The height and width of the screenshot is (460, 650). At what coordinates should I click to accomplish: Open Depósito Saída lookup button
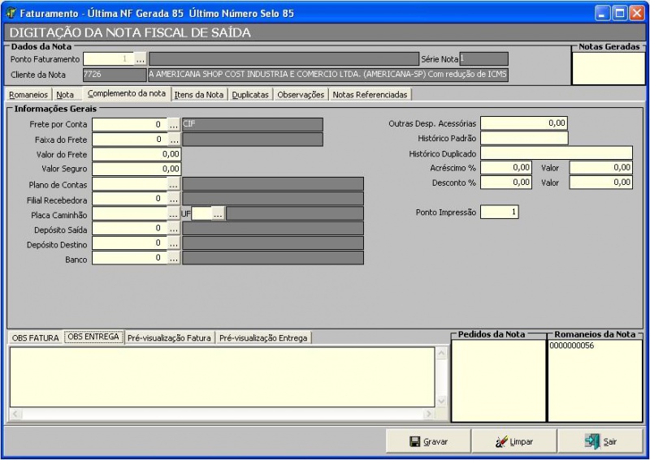click(174, 229)
